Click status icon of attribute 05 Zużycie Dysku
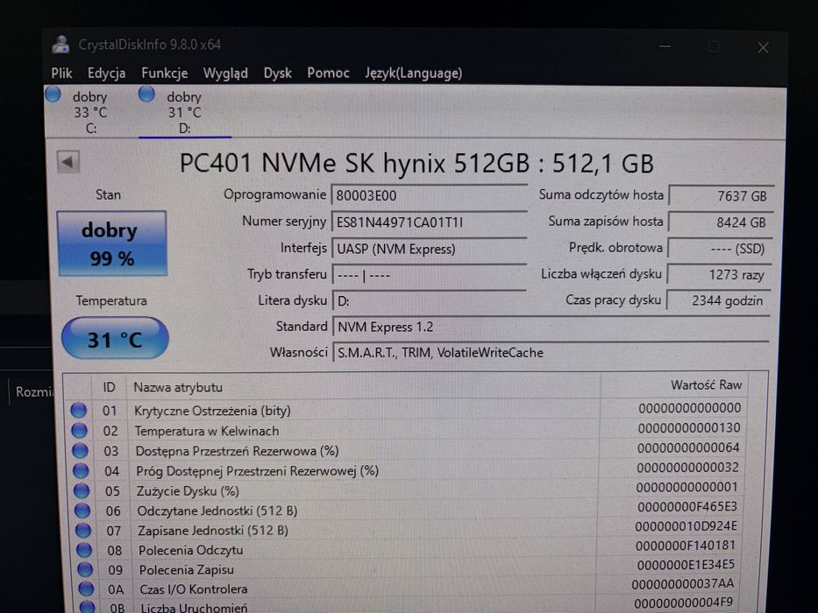The width and height of the screenshot is (818, 613). tap(82, 490)
